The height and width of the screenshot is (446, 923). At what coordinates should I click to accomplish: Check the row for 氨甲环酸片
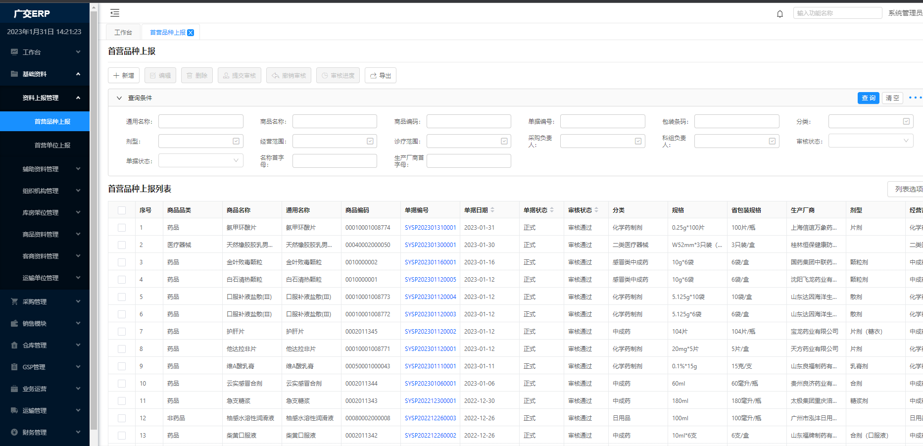pos(122,228)
